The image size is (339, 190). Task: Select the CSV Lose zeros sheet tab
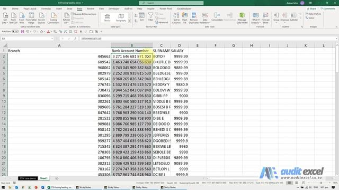pos(28,178)
